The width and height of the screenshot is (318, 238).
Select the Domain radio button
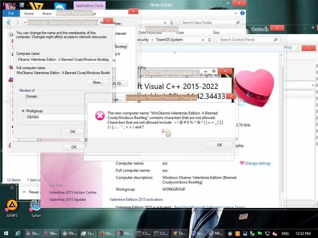pos(23,96)
